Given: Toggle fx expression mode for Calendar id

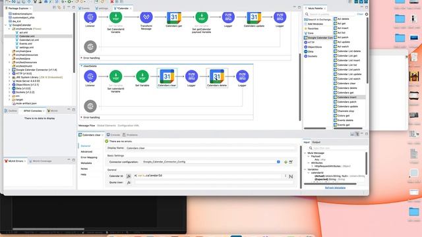Looking at the screenshot, I should (129, 176).
